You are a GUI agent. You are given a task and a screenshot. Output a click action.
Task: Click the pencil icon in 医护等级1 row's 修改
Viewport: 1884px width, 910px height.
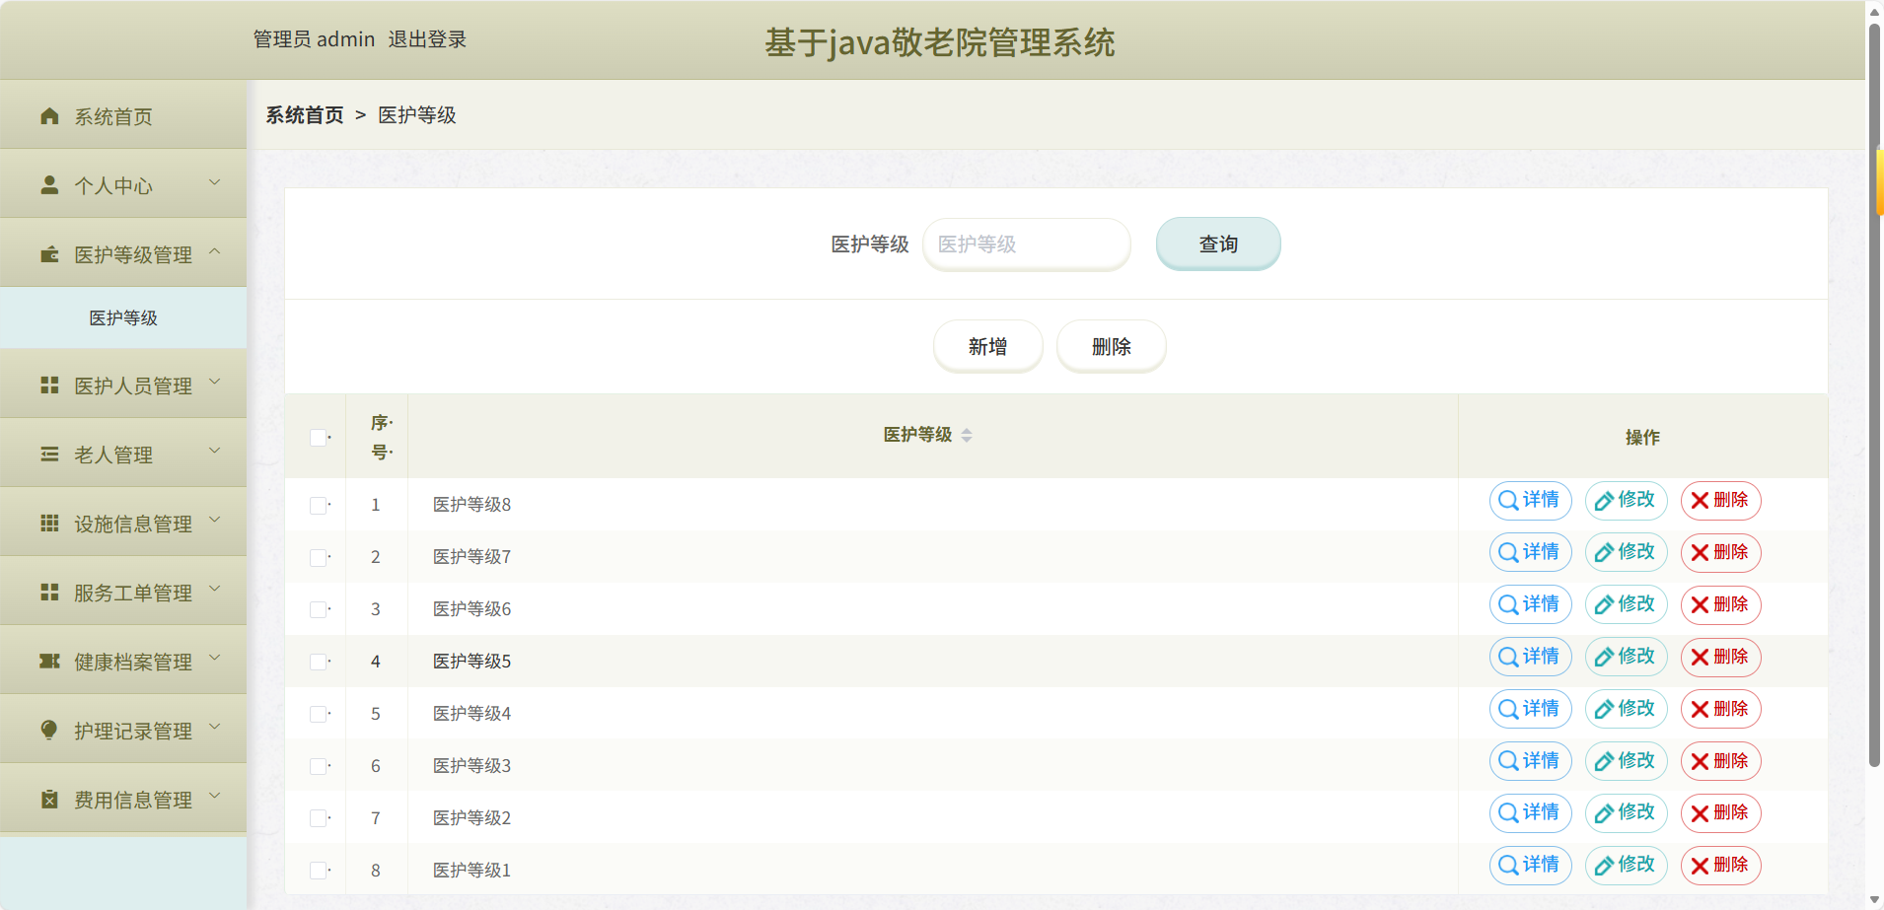point(1604,867)
